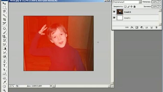This screenshot has height=92, width=163.
Task: Open the layer style fx menu
Action: click(132, 27)
